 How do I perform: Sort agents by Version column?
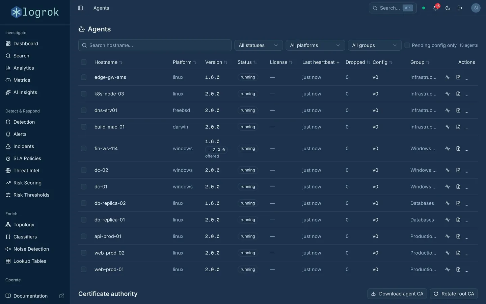(216, 62)
